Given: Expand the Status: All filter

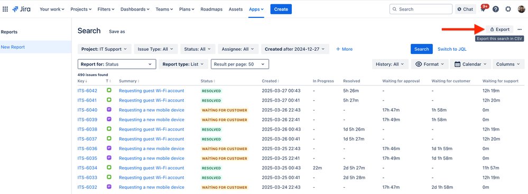Looking at the screenshot, I should pos(198,49).
